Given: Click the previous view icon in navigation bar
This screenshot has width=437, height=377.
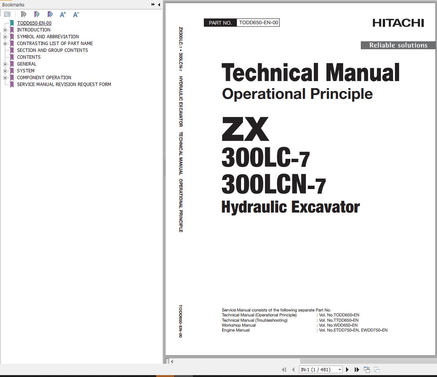Looking at the screenshot, I should coord(367,369).
